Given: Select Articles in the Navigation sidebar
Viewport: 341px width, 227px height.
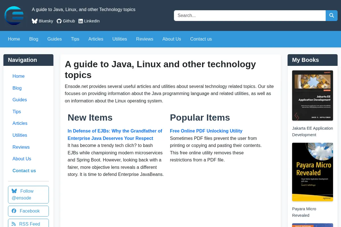Looking at the screenshot, I should tap(20, 123).
